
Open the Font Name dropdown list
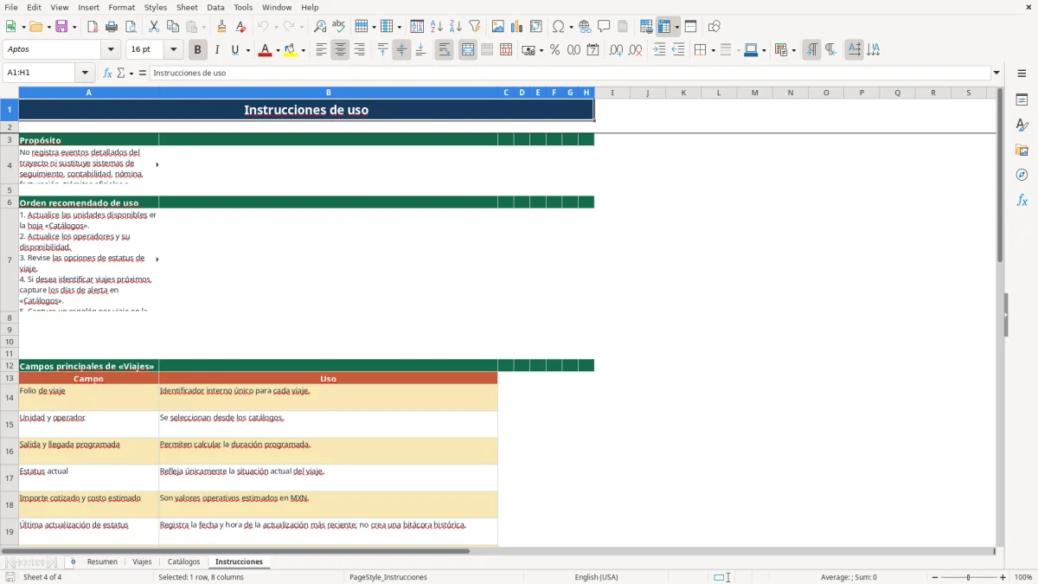[110, 50]
